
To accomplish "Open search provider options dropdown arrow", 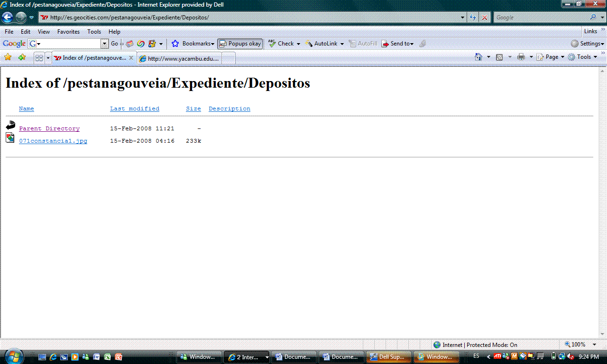I will click(601, 18).
